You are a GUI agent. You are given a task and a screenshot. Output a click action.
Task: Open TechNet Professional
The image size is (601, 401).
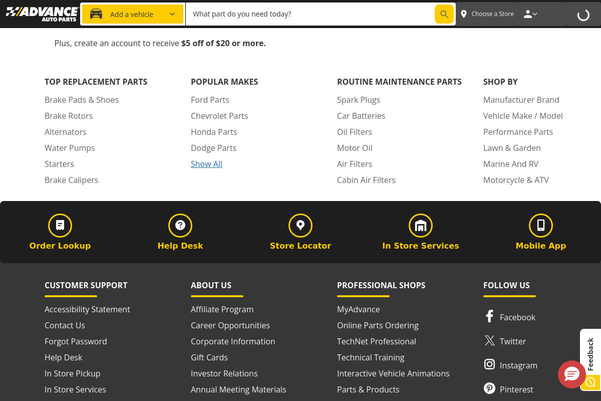377,341
